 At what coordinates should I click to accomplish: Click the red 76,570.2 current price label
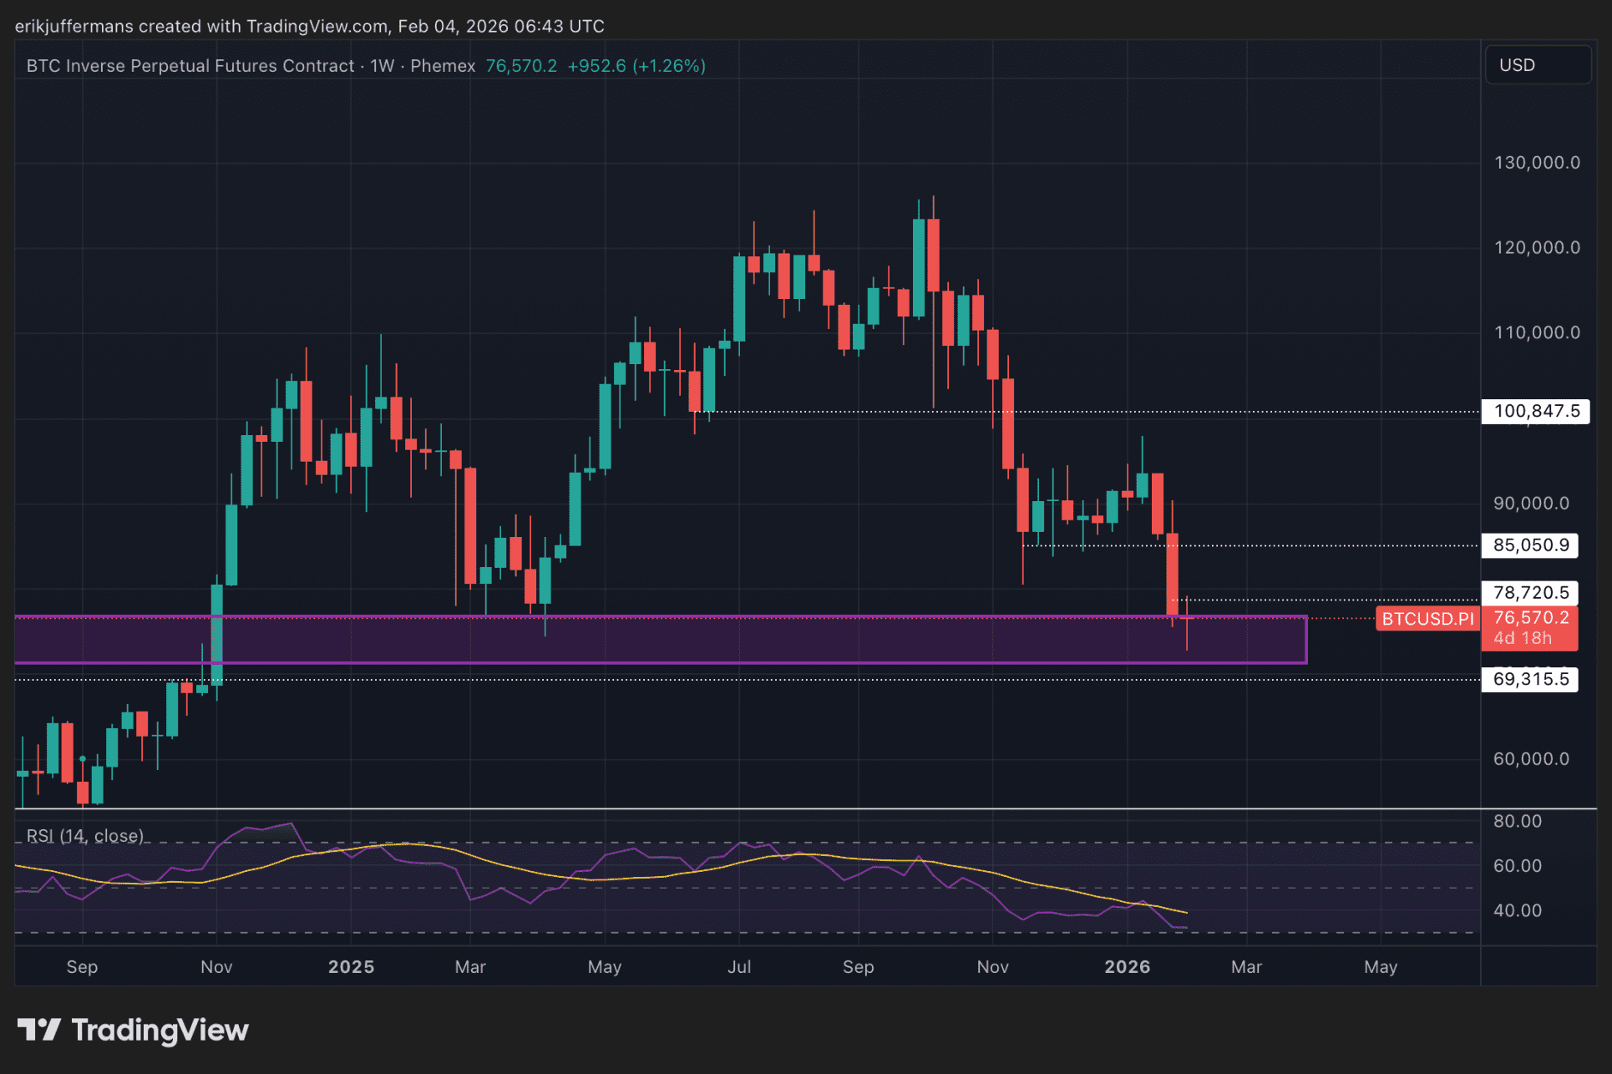point(1530,617)
